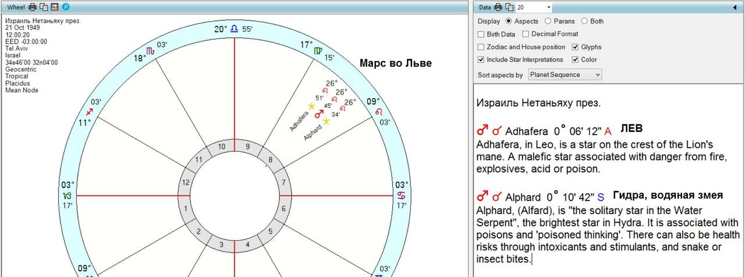Save the Wheel as an image file
Image resolution: width=745 pixels, height=277 pixels.
click(x=55, y=7)
